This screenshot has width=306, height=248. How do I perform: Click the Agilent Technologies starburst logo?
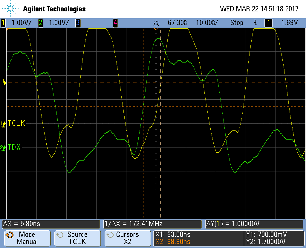(11, 9)
